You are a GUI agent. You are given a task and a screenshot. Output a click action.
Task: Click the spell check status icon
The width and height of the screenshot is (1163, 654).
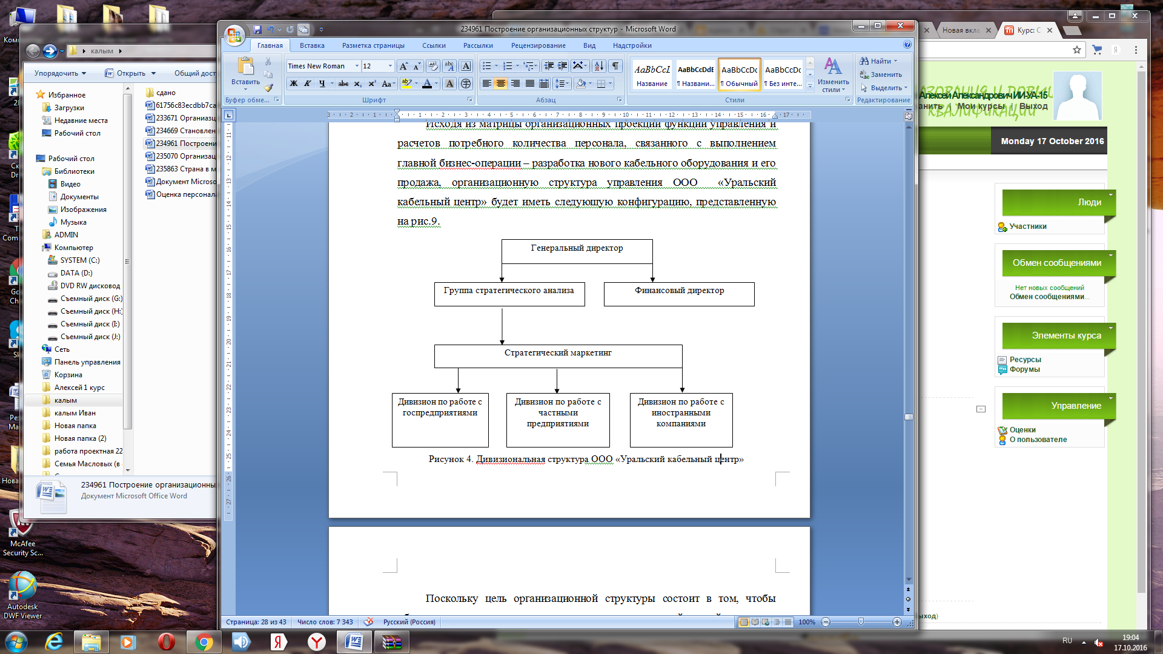click(x=368, y=622)
